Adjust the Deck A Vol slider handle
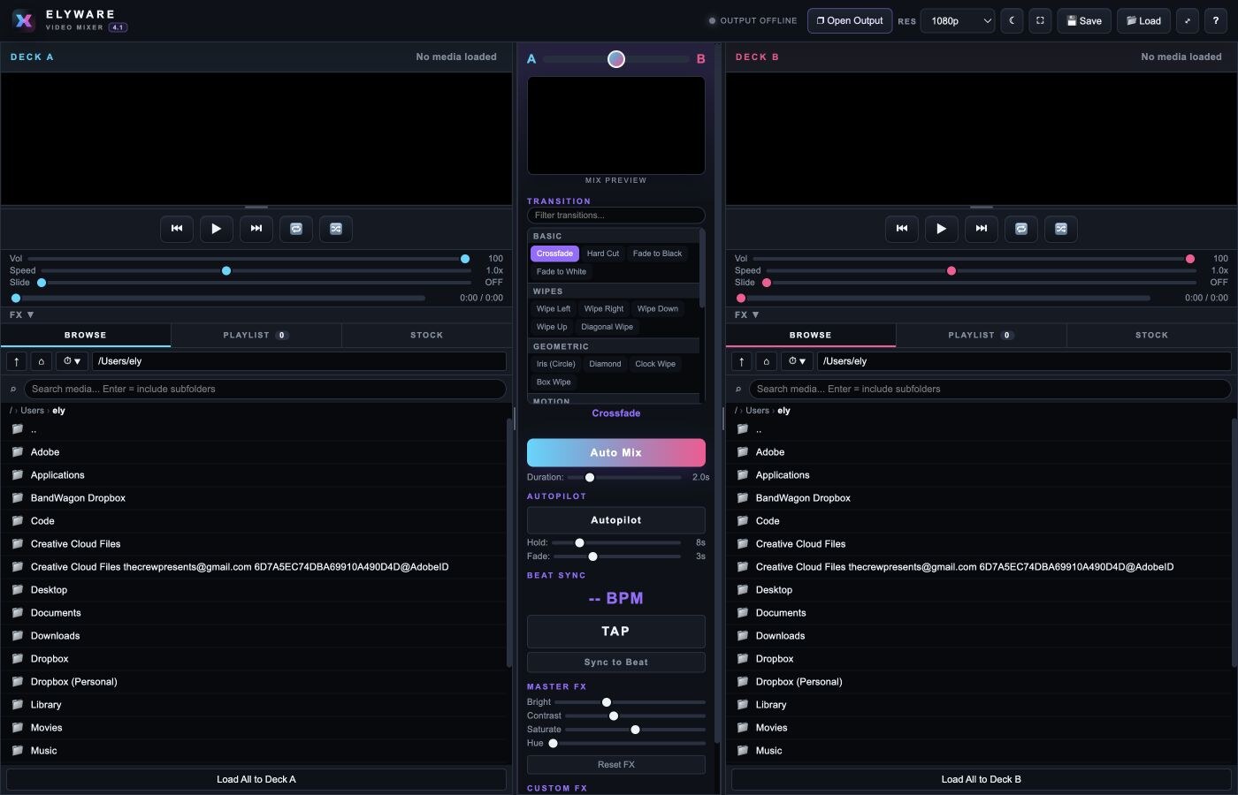This screenshot has height=795, width=1238. point(465,259)
